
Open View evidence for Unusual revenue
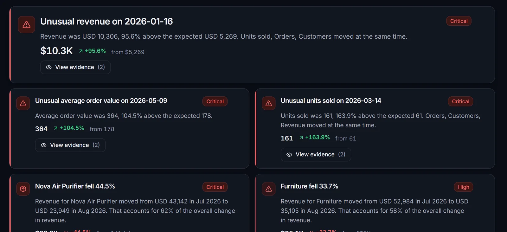[75, 67]
